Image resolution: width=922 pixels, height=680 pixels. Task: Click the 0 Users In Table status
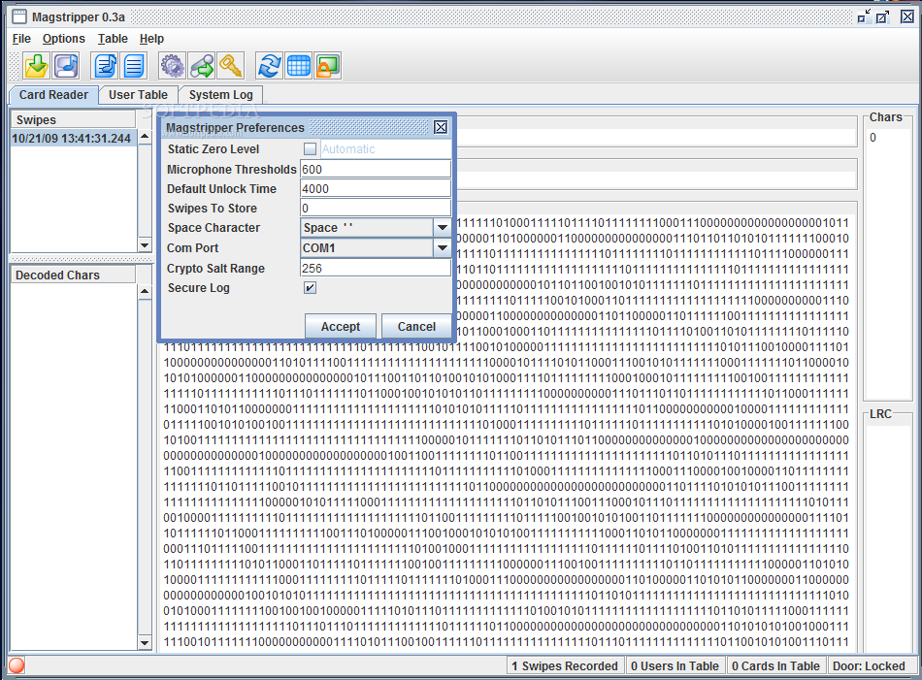(675, 665)
